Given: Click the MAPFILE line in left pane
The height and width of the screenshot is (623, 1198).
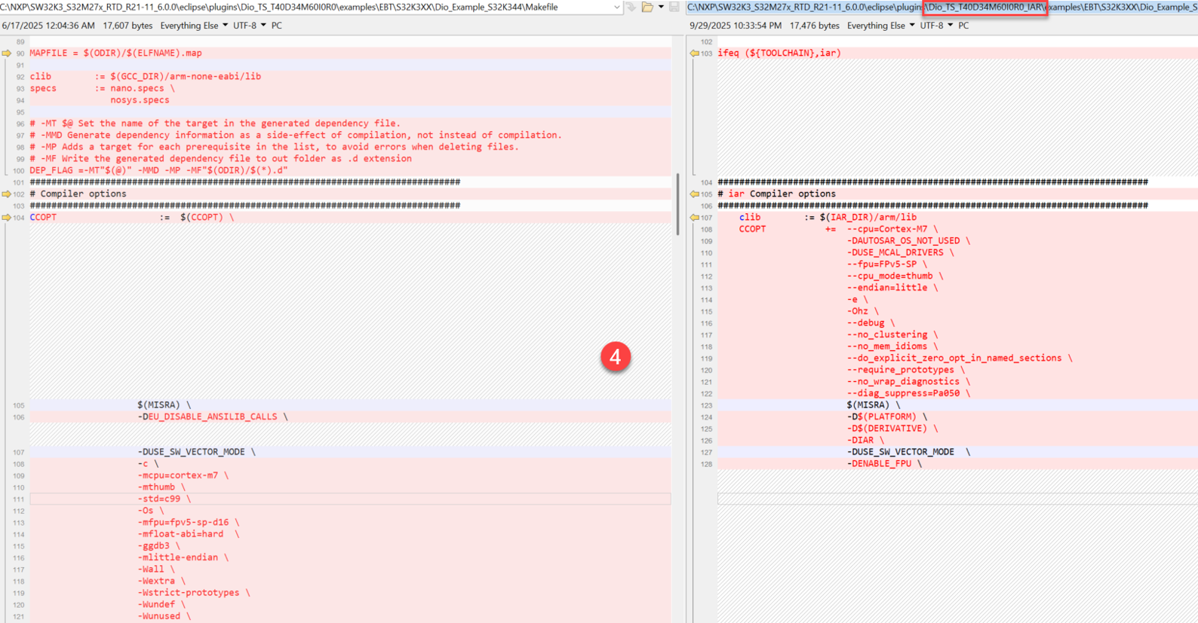Looking at the screenshot, I should (x=115, y=53).
